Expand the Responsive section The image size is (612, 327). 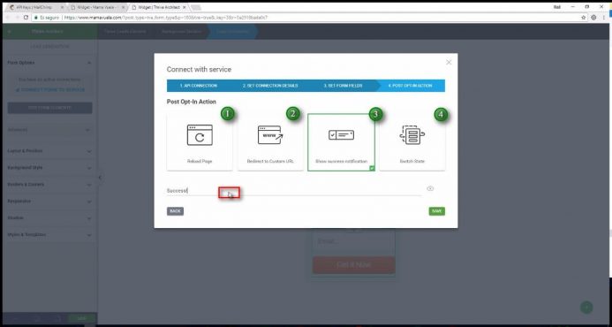click(49, 202)
